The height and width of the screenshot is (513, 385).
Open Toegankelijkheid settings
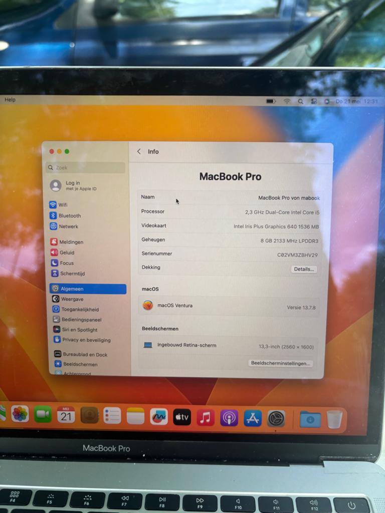tap(76, 309)
